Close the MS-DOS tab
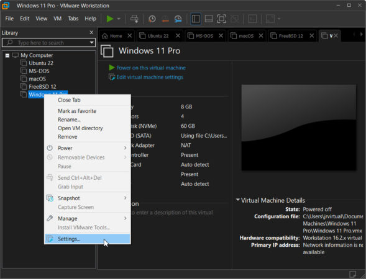This screenshot has width=366, height=279. [221, 35]
